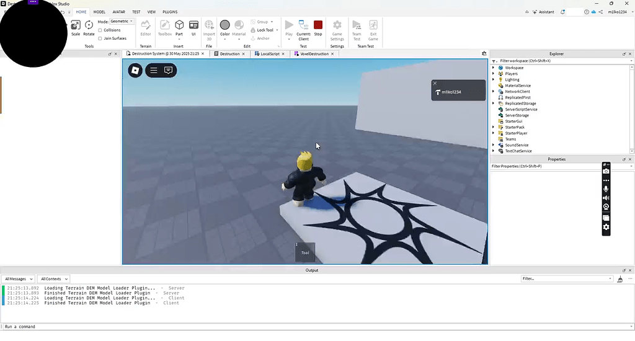635x341 pixels.
Task: Click the share icon near username
Action: (600, 12)
